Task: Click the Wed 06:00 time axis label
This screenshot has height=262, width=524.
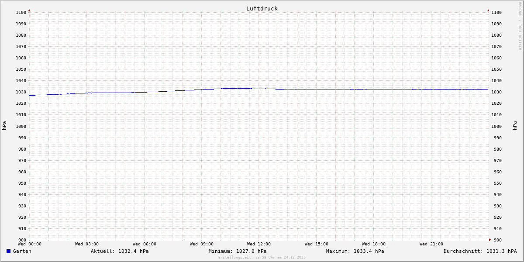Action: pyautogui.click(x=144, y=244)
